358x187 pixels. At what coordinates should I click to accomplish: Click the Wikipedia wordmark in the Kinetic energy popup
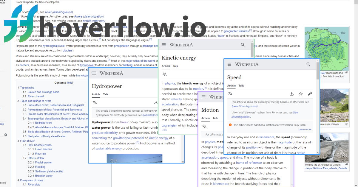point(181,45)
